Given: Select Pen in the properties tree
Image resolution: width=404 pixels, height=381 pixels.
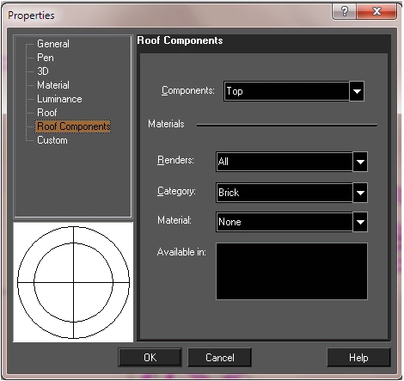Looking at the screenshot, I should point(46,58).
